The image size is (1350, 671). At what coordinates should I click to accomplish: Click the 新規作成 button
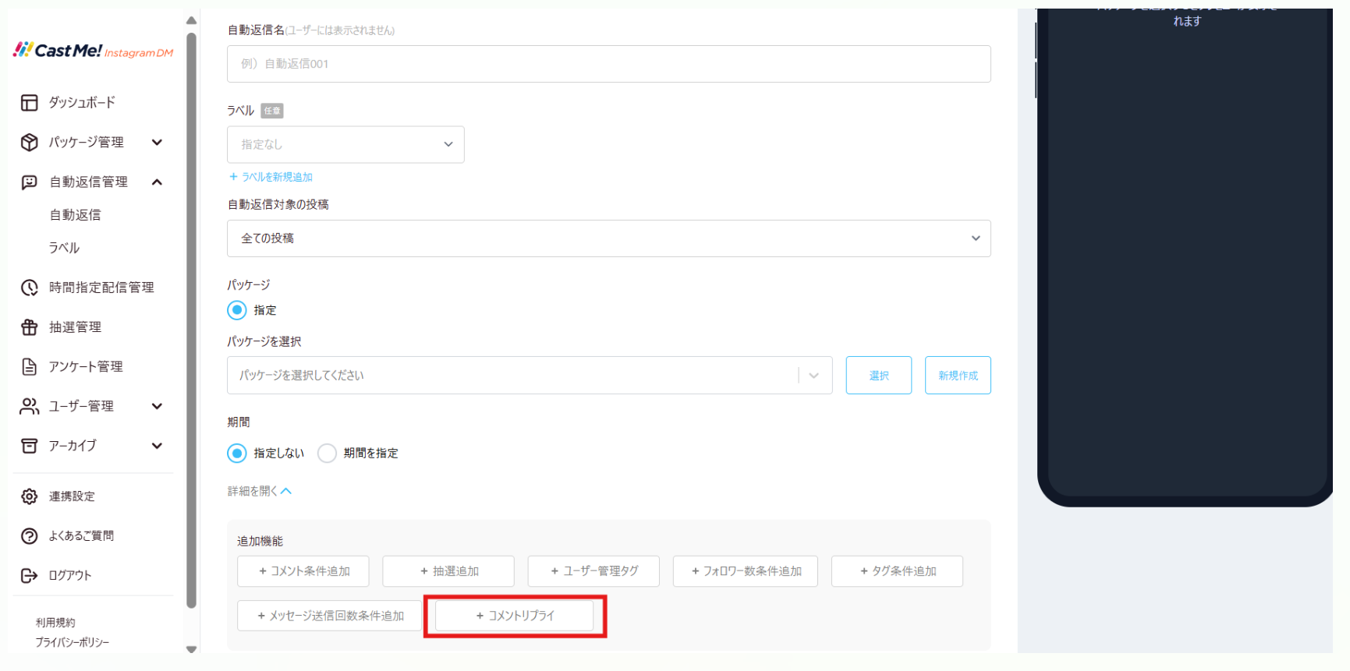pos(958,376)
